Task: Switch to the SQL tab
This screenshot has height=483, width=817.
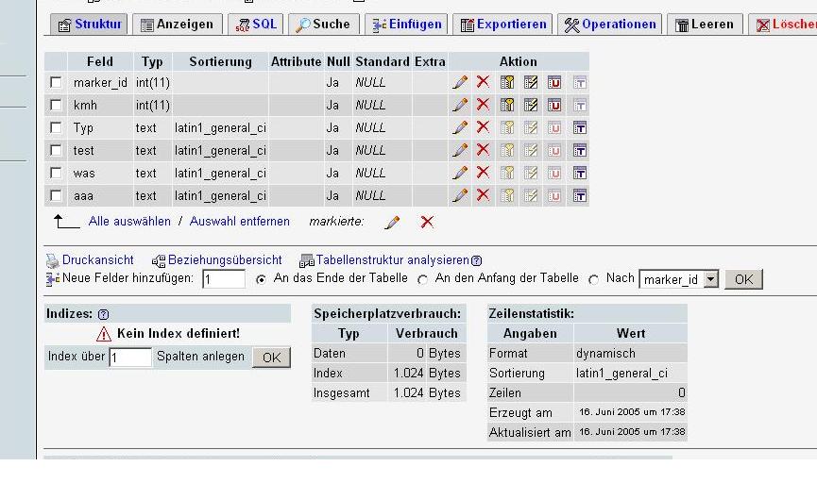Action: (255, 25)
